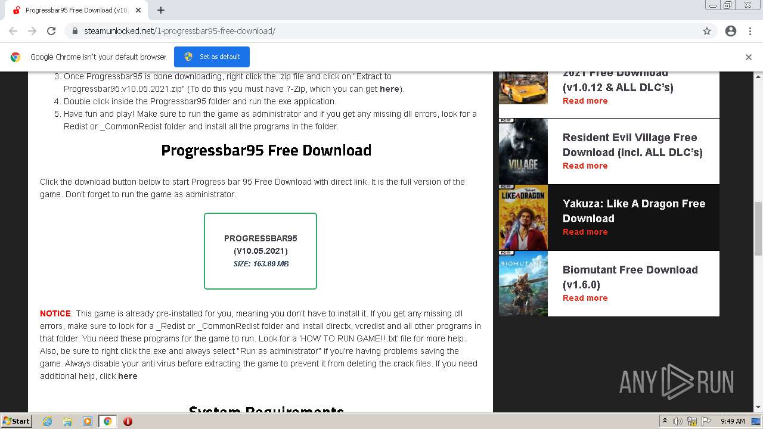Click the network tray icon
Image resolution: width=763 pixels, height=429 pixels.
point(692,421)
